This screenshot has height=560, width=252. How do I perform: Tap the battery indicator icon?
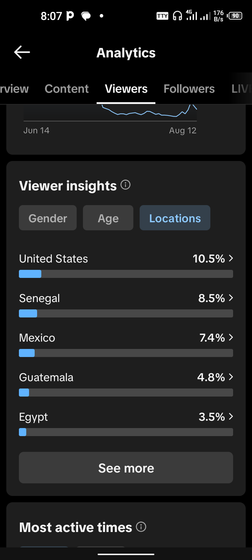point(235,16)
